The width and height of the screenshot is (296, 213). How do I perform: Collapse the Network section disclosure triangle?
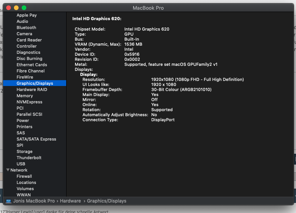8,170
